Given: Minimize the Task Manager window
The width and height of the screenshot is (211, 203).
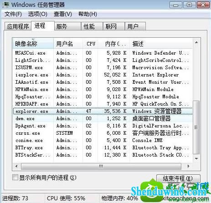Looking at the screenshot, I should tap(176, 5).
